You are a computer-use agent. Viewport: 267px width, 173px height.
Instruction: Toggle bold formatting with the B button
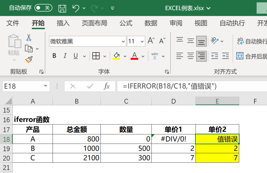tap(54, 56)
